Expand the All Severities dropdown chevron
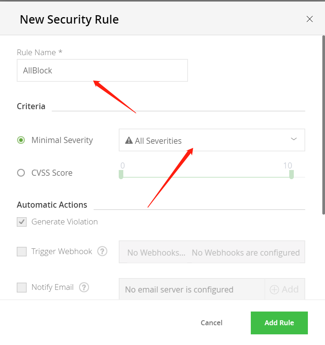 pyautogui.click(x=294, y=139)
